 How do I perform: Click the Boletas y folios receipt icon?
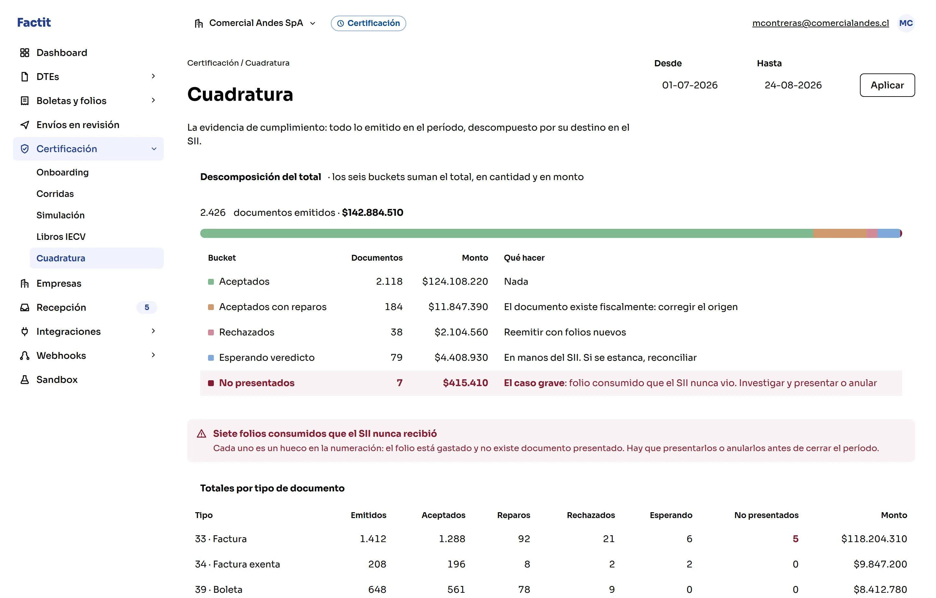[x=24, y=101]
